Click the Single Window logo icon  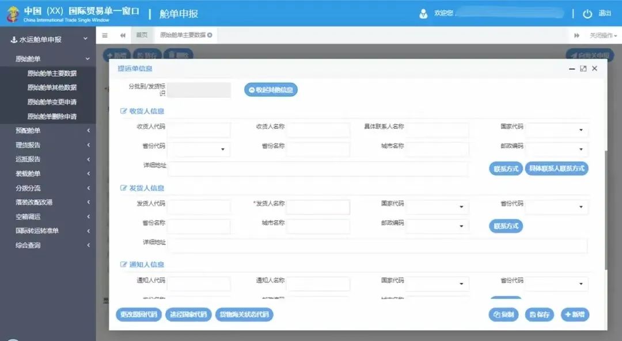click(12, 14)
